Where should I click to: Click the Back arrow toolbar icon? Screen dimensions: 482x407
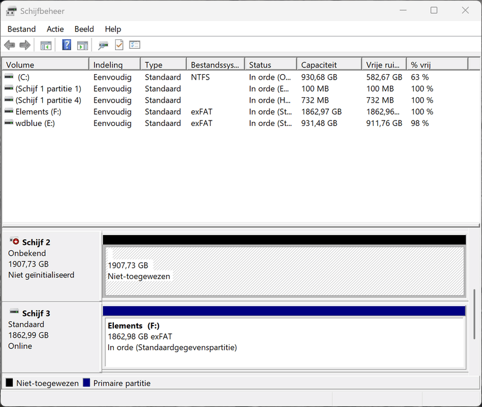10,45
